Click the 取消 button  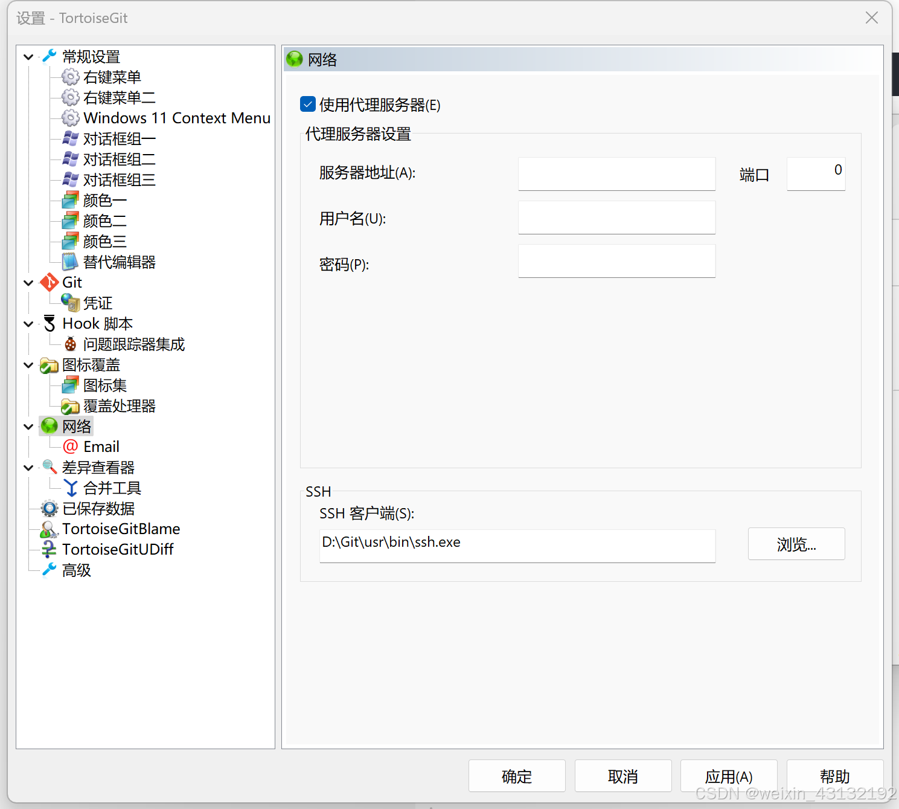coord(623,776)
